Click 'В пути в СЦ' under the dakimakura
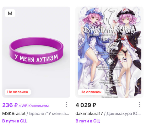 point(88,121)
